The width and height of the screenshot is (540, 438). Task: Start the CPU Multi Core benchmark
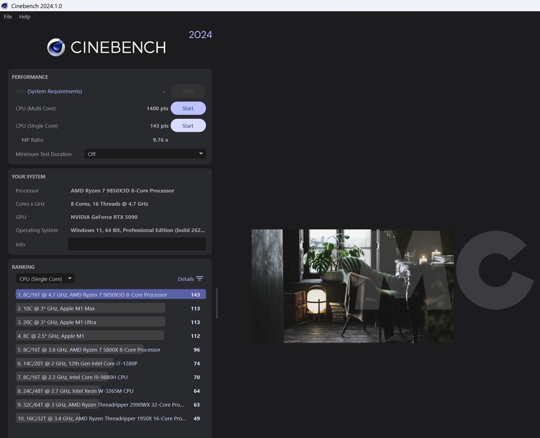point(188,109)
